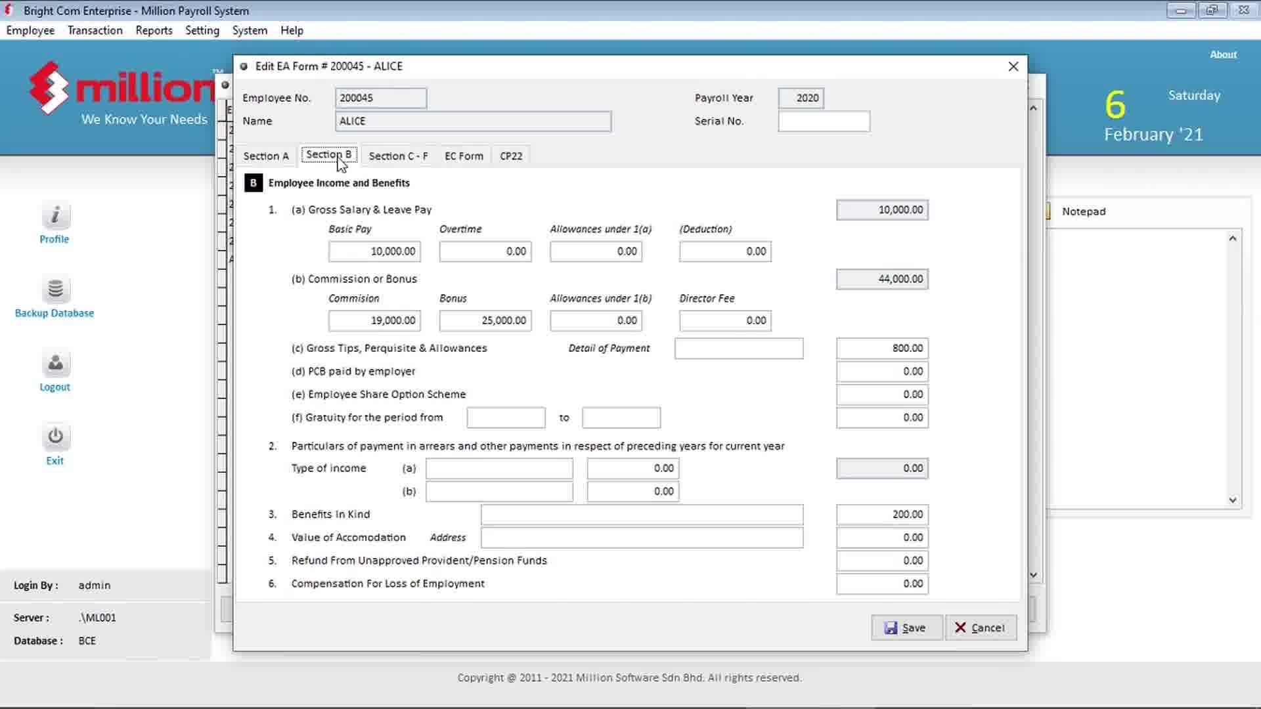Click Type of Income (a) description field

tap(499, 469)
